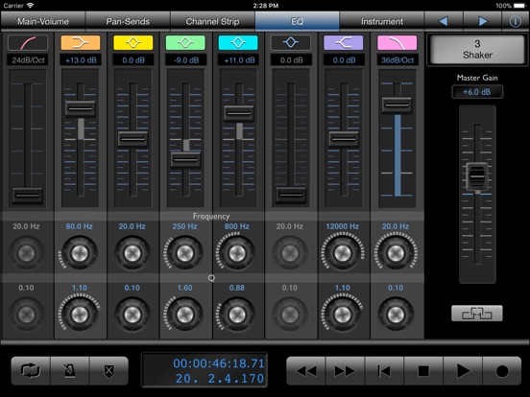Click the loop cycle transport icon
The width and height of the screenshot is (530, 397).
coord(31,371)
